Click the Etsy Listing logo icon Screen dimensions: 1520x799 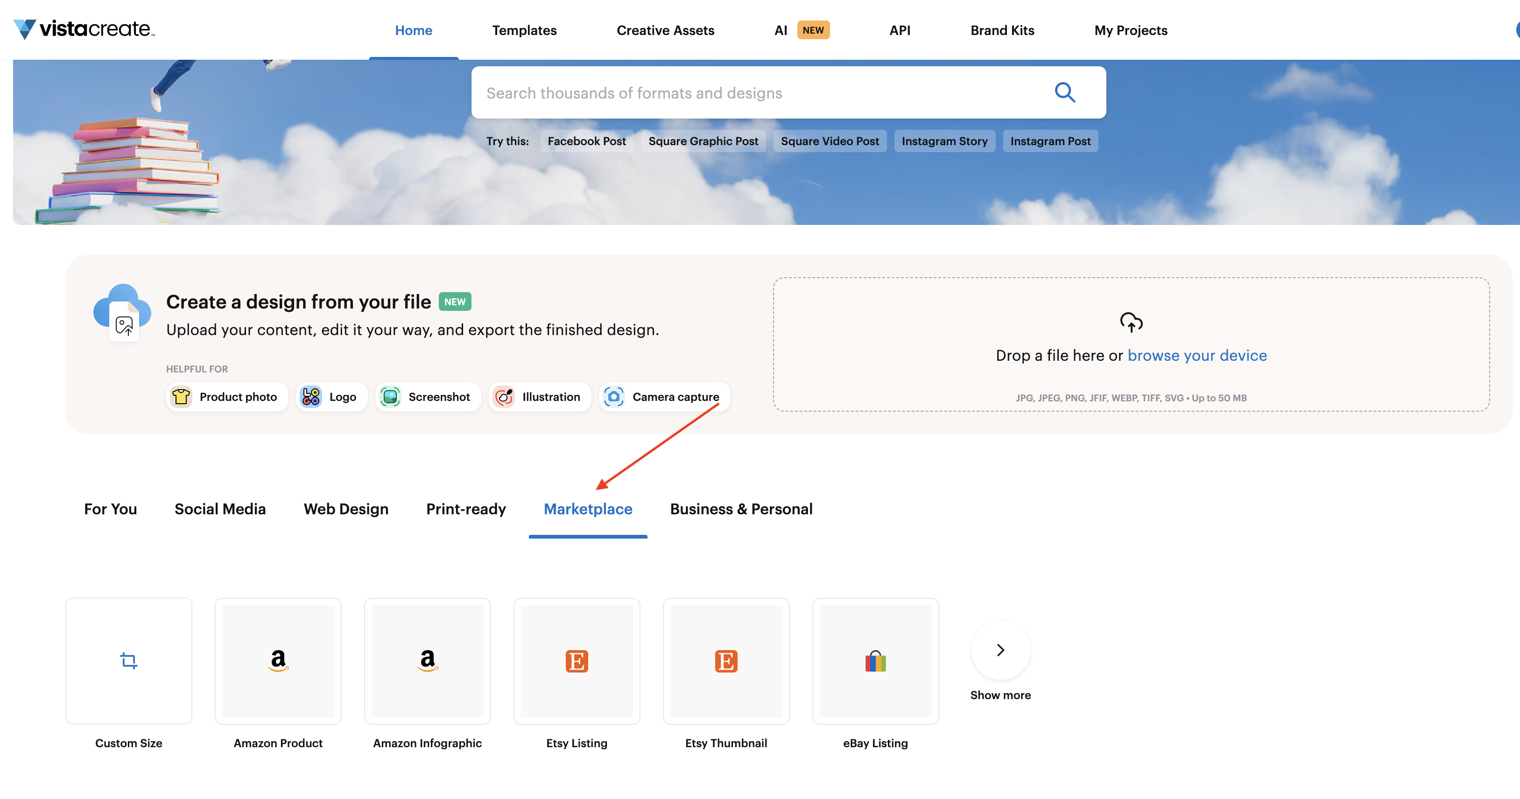tap(577, 661)
